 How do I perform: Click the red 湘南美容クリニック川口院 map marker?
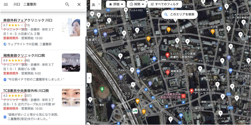(168, 72)
